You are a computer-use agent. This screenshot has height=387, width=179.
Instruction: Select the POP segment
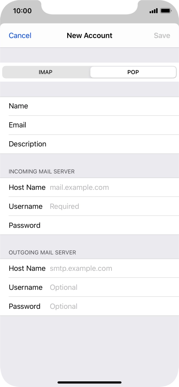[x=133, y=72]
